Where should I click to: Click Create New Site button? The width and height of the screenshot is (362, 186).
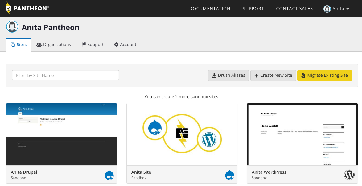[x=273, y=75]
